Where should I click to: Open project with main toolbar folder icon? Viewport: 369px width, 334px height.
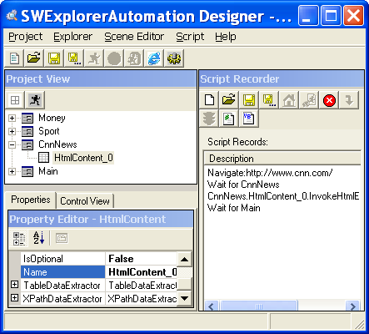click(x=34, y=58)
